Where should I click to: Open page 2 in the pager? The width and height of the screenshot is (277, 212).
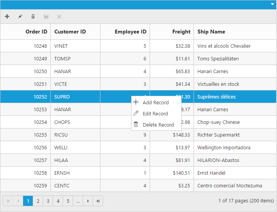[38, 201]
